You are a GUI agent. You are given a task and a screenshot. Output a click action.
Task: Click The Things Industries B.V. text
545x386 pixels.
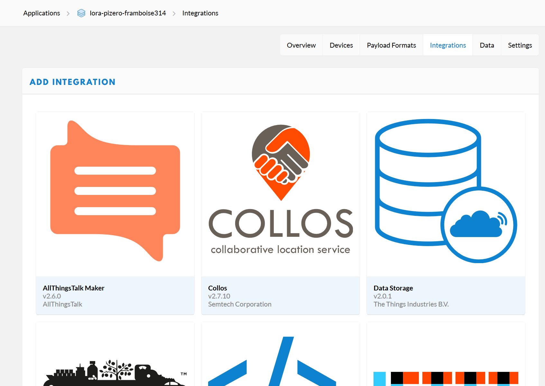tap(411, 304)
